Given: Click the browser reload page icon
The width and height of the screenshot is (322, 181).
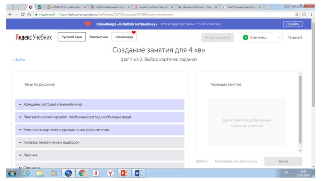Looking at the screenshot, I should pos(23,14).
